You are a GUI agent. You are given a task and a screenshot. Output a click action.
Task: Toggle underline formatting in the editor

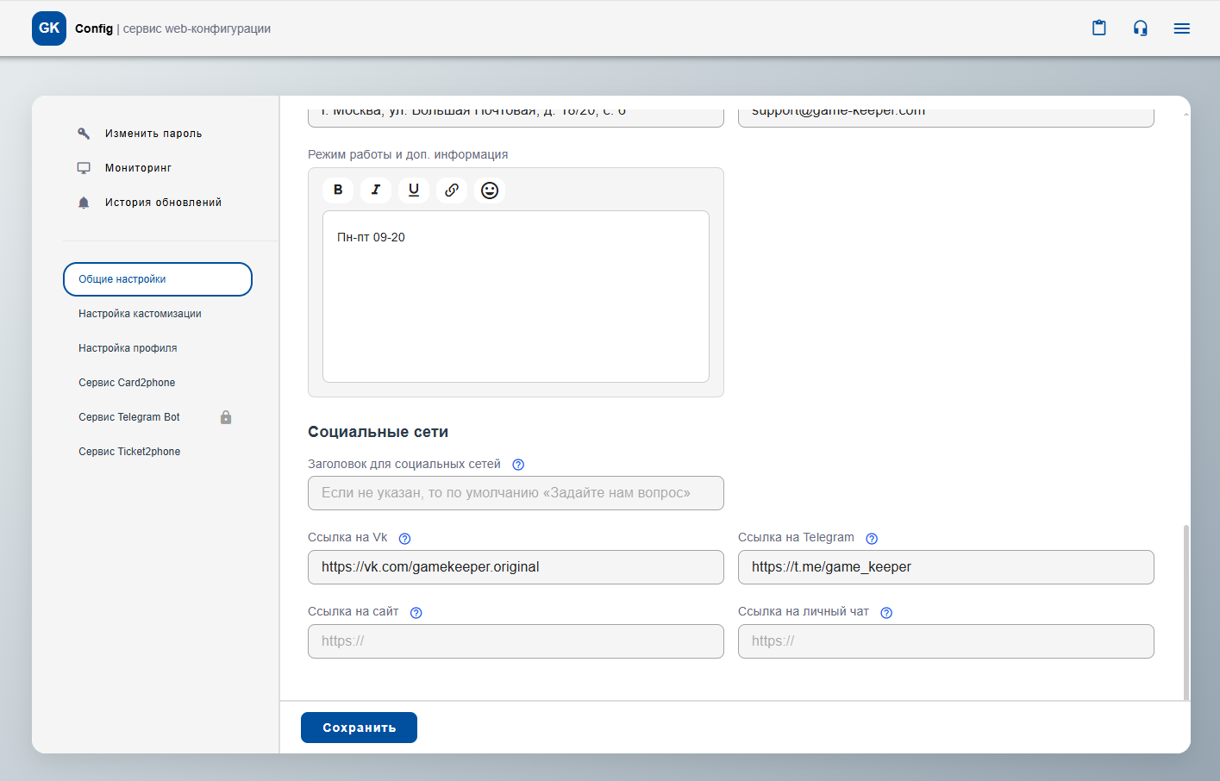414,191
